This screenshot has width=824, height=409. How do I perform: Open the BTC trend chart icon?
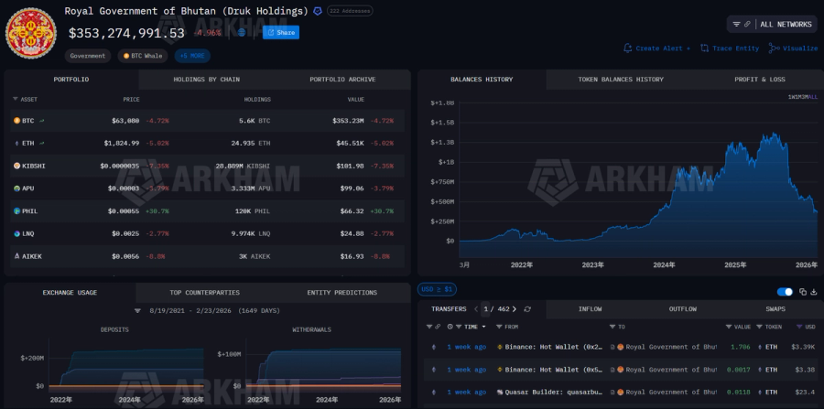41,121
